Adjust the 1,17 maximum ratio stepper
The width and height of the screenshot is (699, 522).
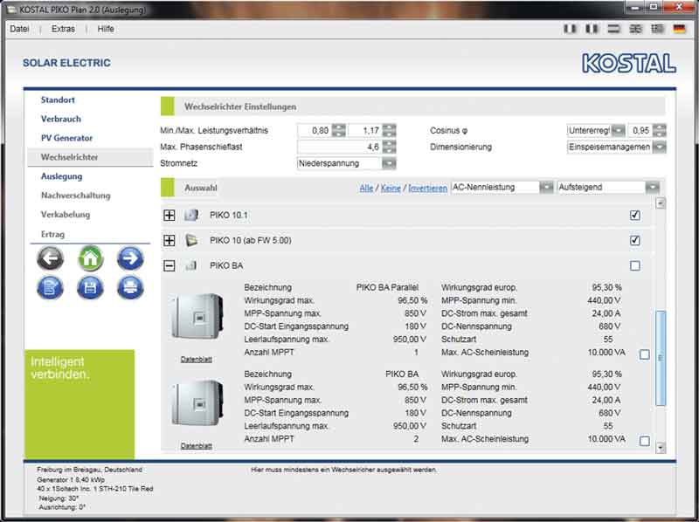pyautogui.click(x=389, y=131)
